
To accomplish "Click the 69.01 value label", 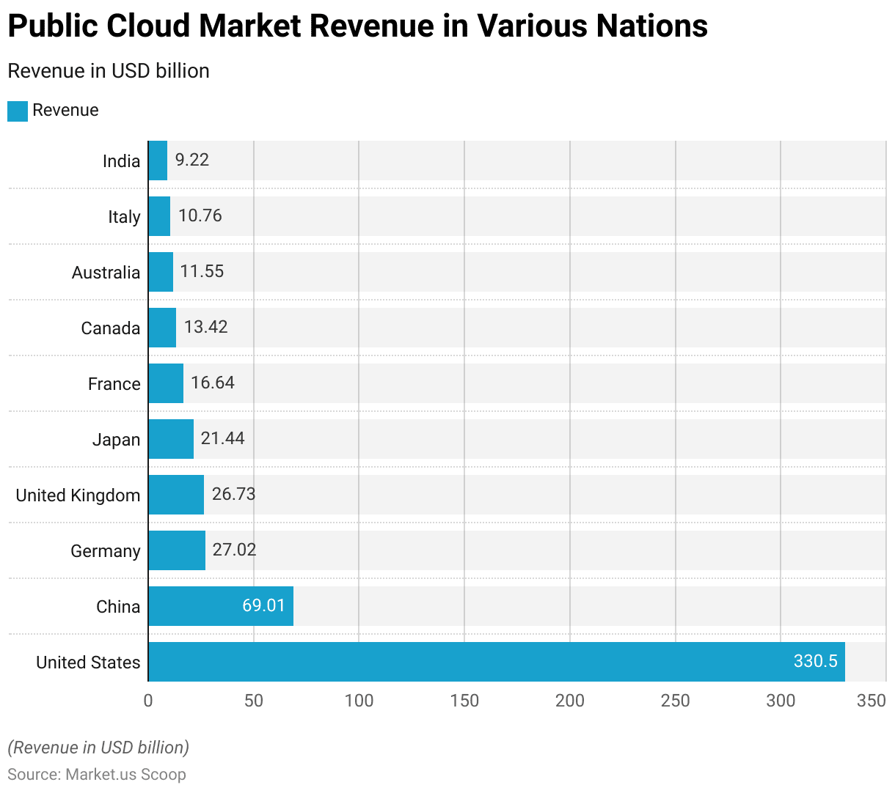I will coord(263,605).
